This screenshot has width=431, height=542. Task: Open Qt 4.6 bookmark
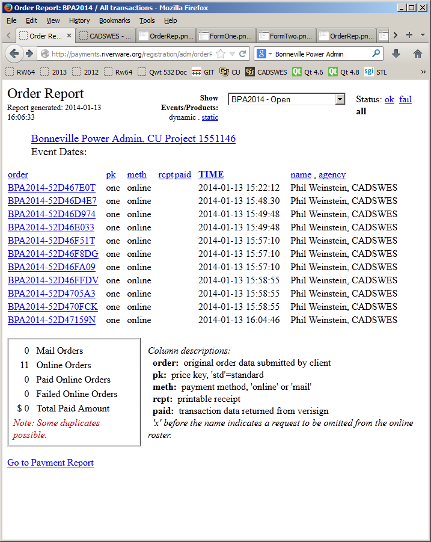point(308,72)
